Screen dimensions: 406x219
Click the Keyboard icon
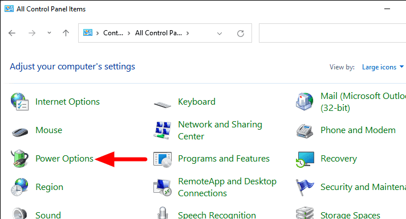coord(163,105)
